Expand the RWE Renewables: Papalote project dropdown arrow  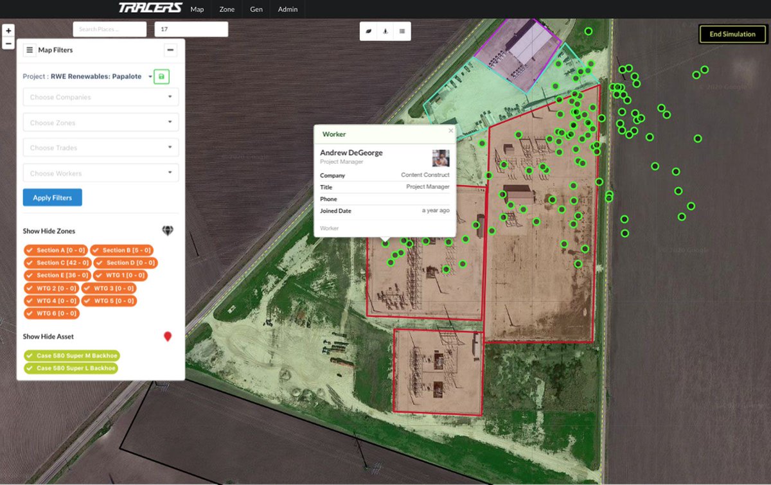click(150, 77)
